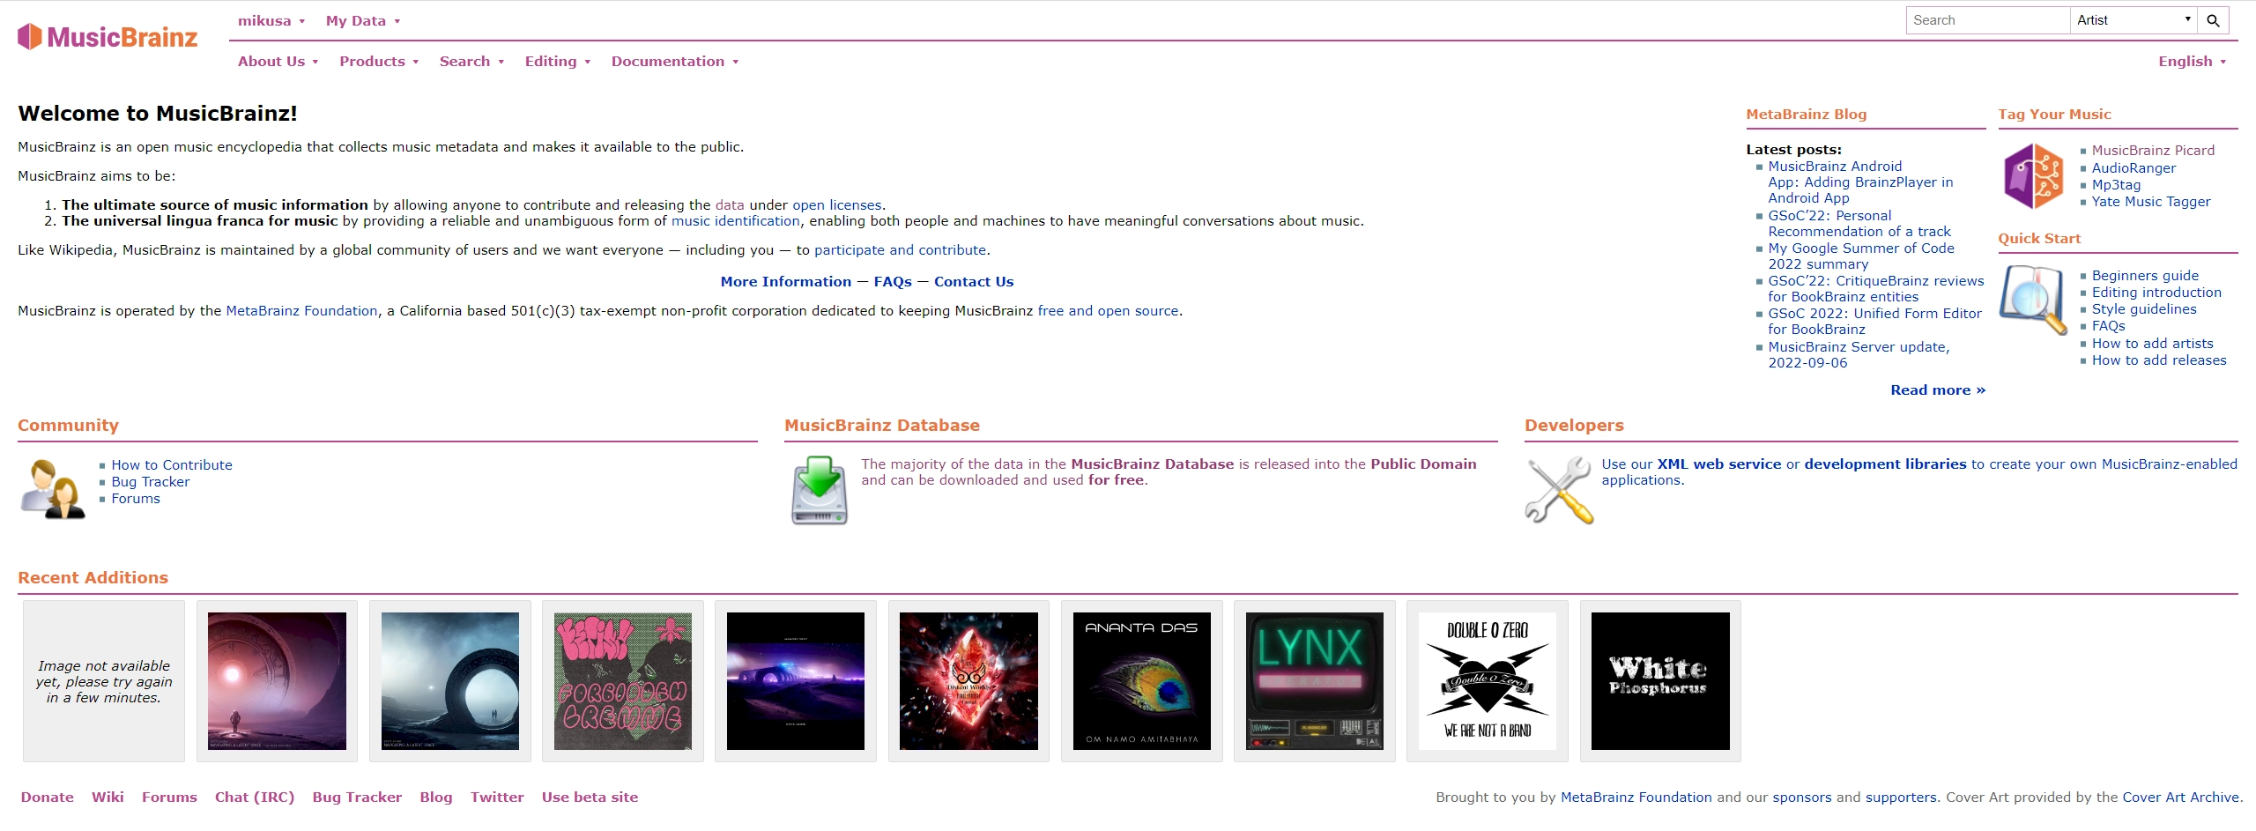2256x831 pixels.
Task: Click Use beta site link
Action: click(590, 797)
